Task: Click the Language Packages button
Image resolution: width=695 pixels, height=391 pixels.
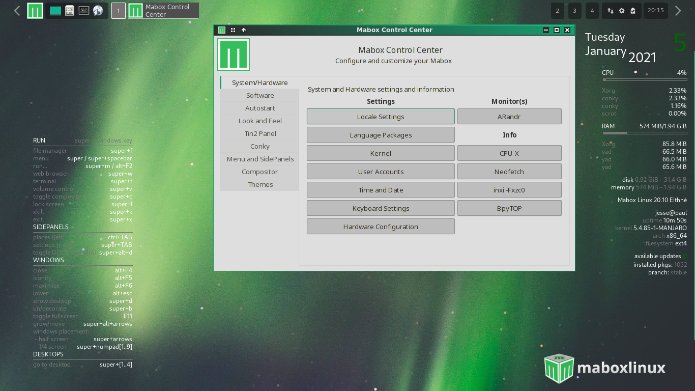Action: pos(381,135)
